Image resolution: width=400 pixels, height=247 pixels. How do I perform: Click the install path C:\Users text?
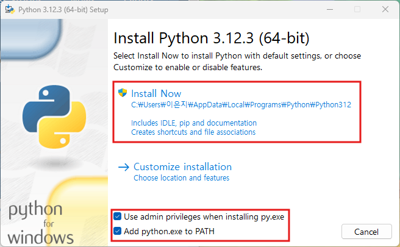241,105
